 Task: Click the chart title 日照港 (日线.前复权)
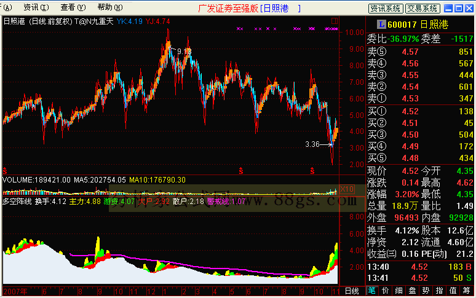(38, 22)
